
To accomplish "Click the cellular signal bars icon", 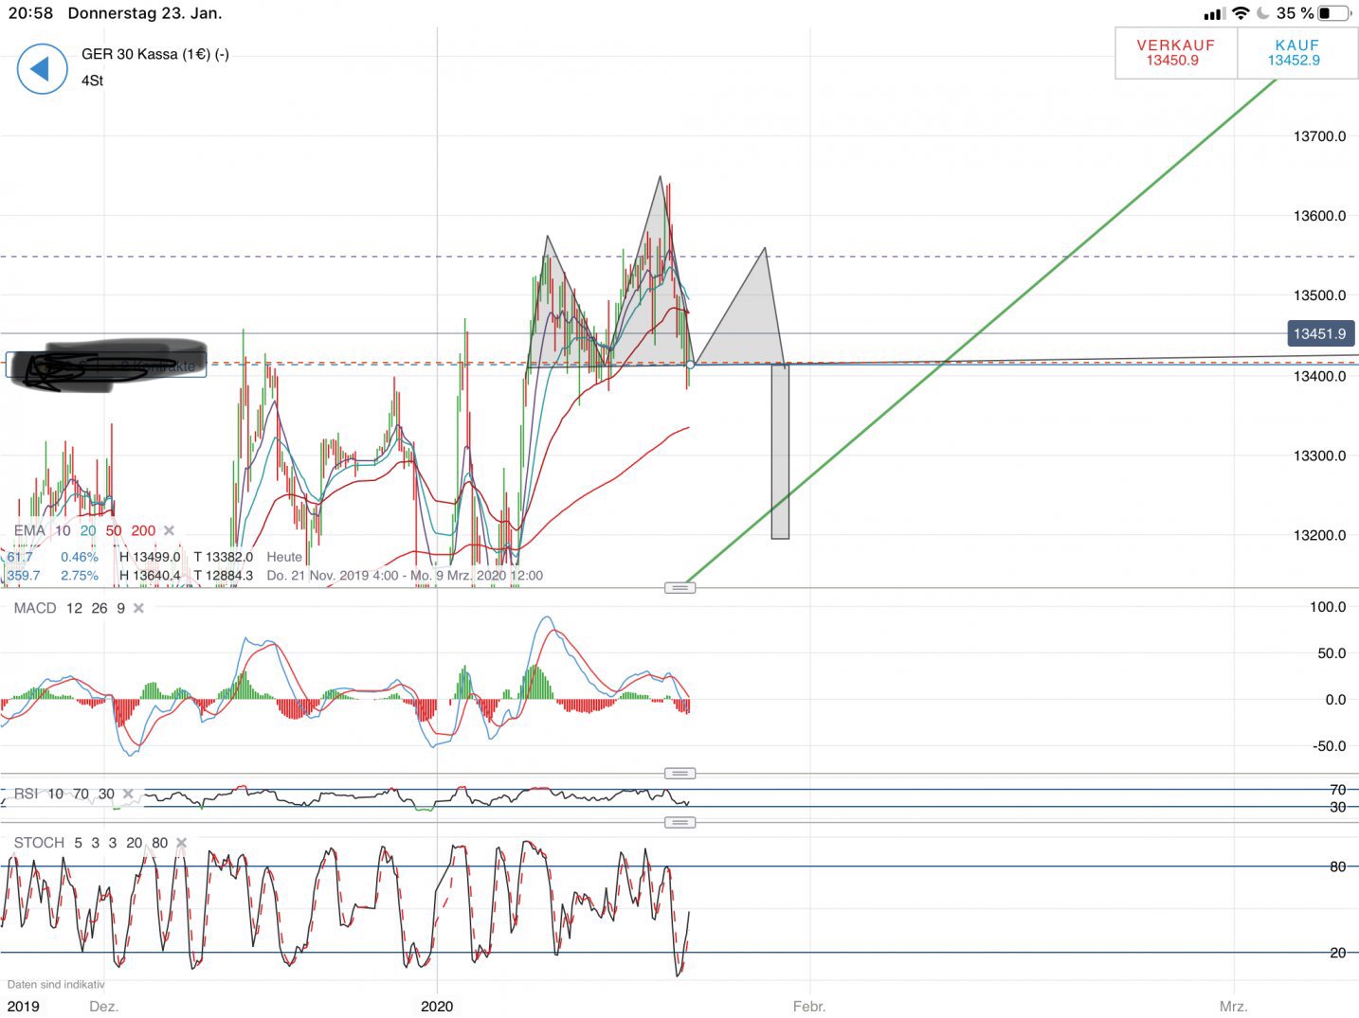I will click(1214, 13).
